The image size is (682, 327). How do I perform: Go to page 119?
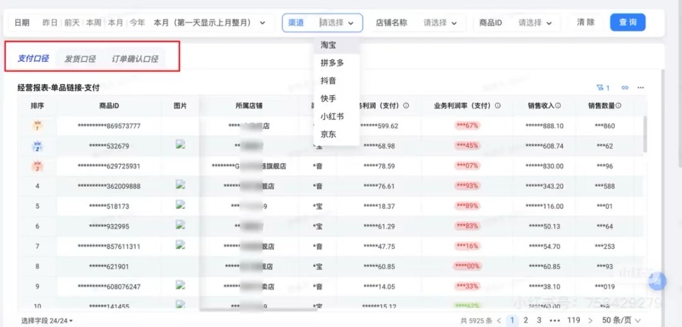pyautogui.click(x=573, y=321)
